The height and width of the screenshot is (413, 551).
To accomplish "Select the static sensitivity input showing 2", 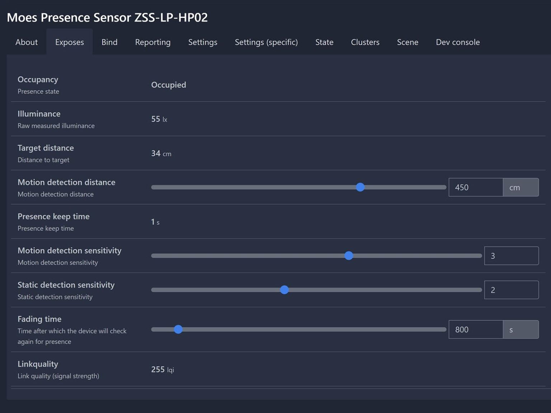I will point(511,290).
